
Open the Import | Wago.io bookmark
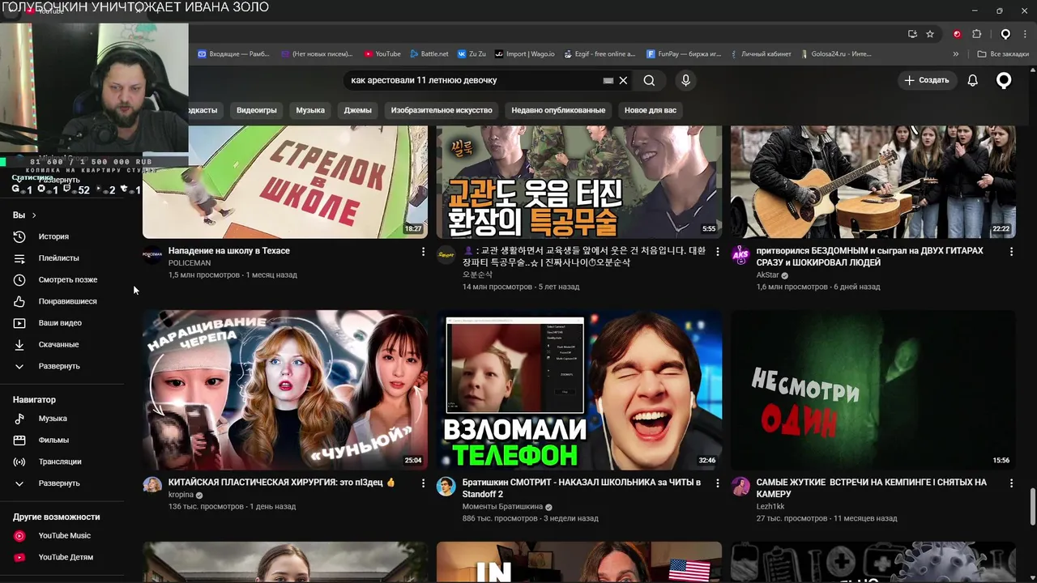524,54
